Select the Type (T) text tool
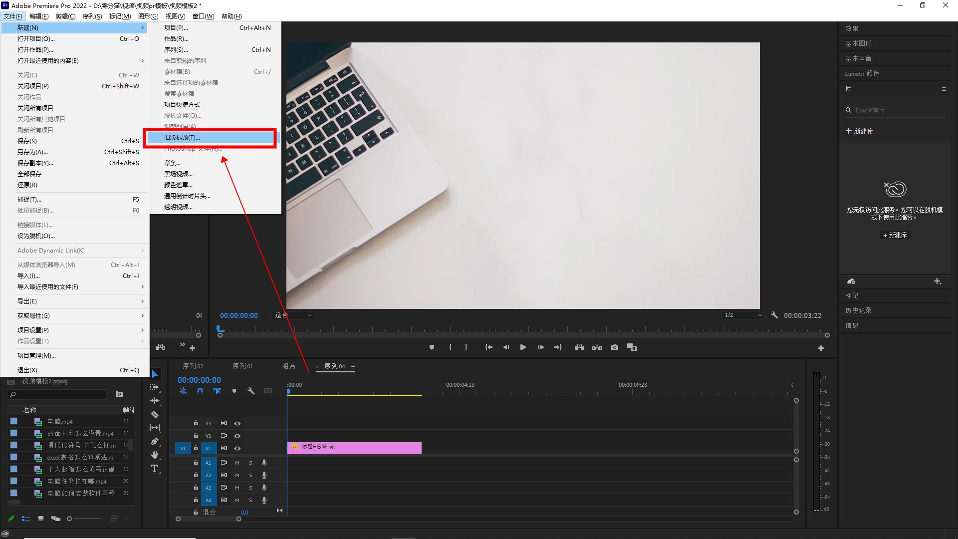Viewport: 958px width, 539px height. (x=155, y=468)
